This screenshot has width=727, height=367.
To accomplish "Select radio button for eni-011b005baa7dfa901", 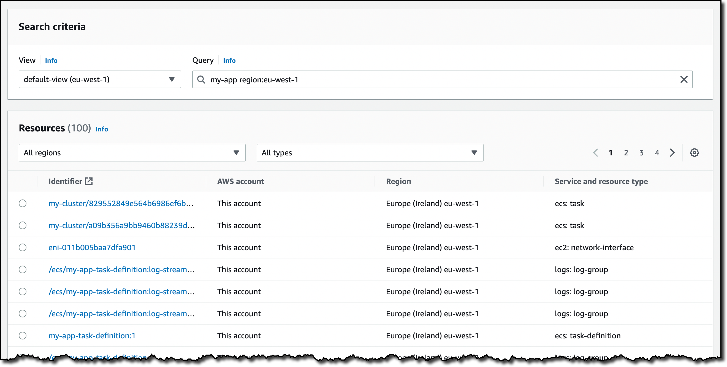I will point(23,248).
